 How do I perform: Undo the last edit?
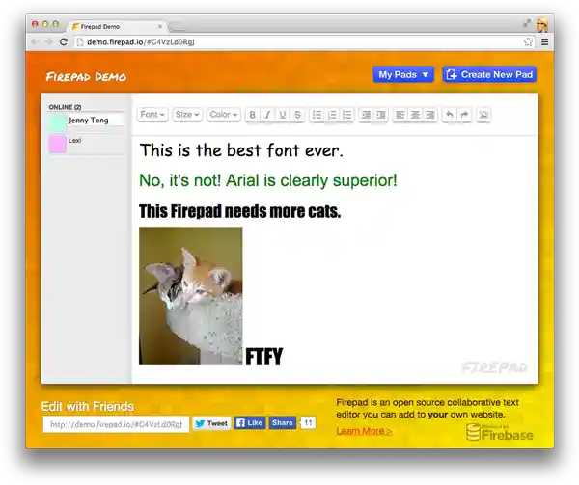(450, 115)
